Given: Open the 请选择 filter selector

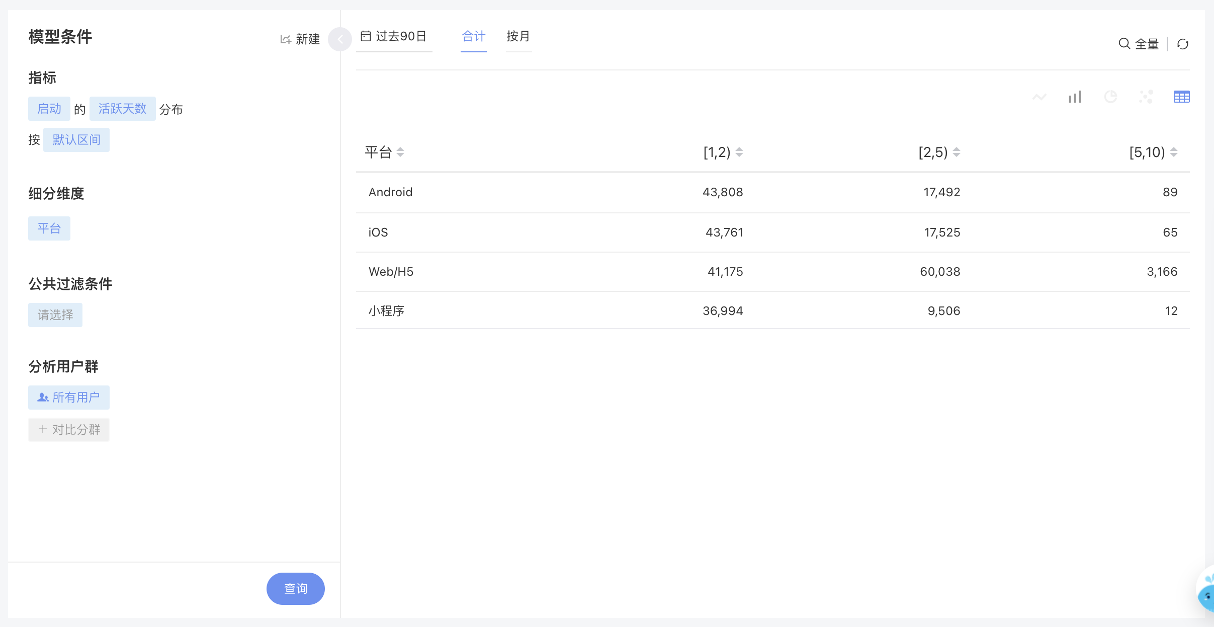Looking at the screenshot, I should coord(55,315).
